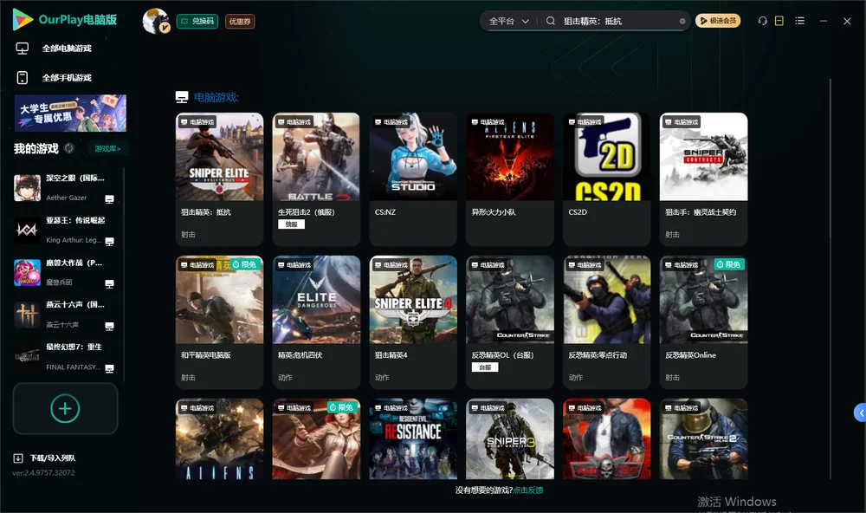Select 最终幻想7：重生 in my games list
866x513 pixels.
point(65,357)
